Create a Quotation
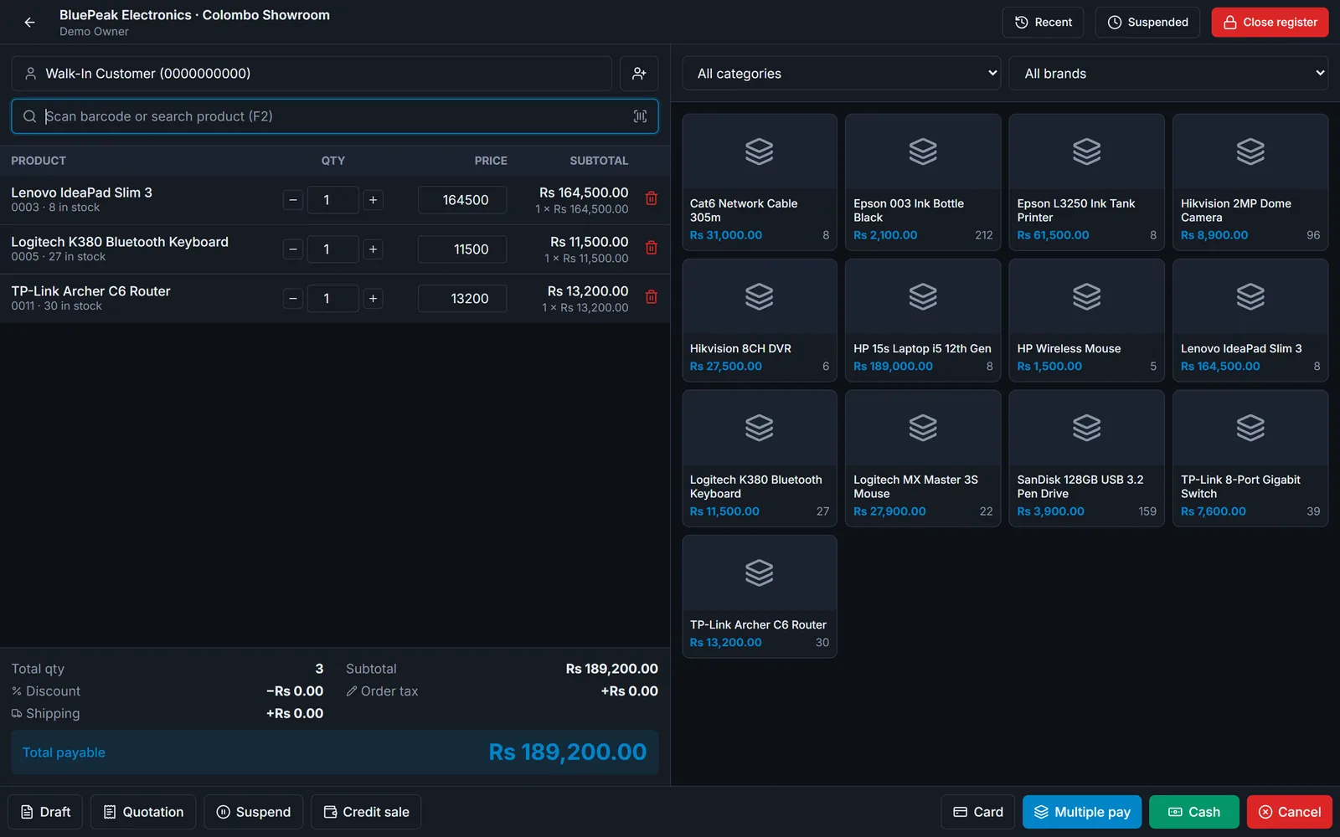Screen dimensions: 1340x837 tap(143, 812)
